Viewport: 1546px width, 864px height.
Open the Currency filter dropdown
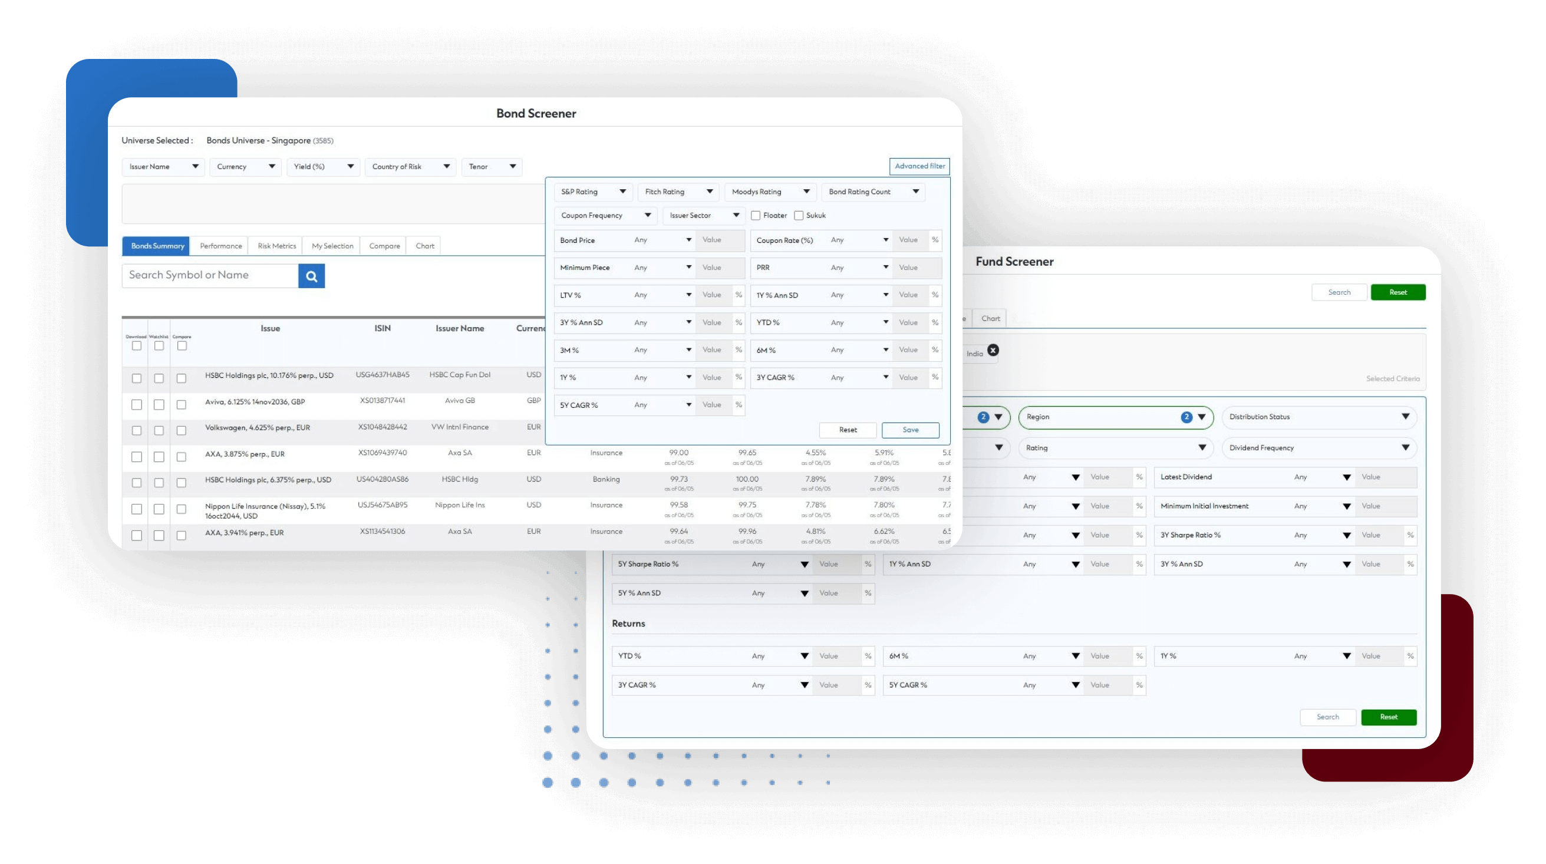(x=245, y=167)
